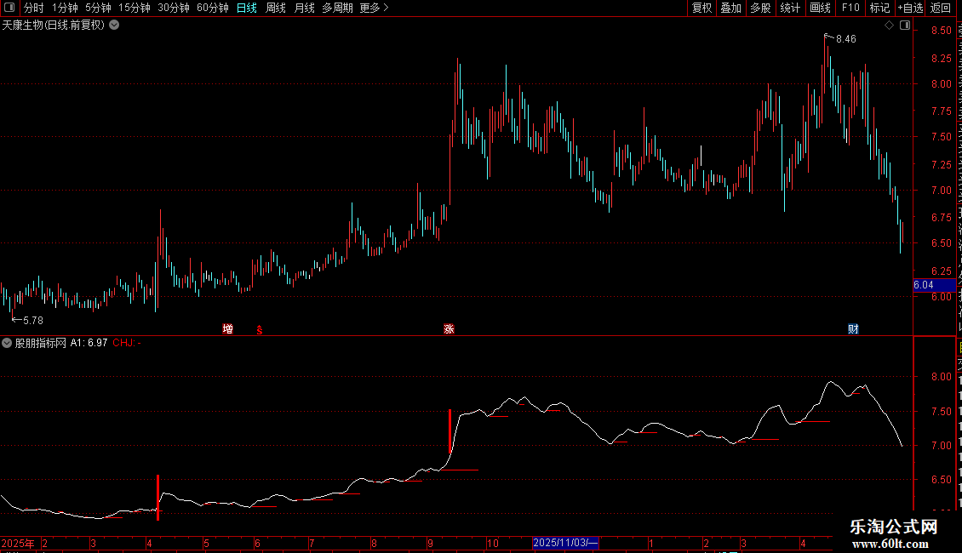
Task: Expand the 更多 periods menu
Action: click(x=374, y=8)
